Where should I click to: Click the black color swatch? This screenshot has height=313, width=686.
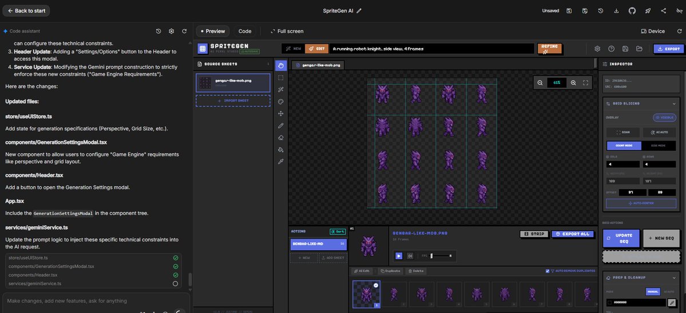coord(609,303)
